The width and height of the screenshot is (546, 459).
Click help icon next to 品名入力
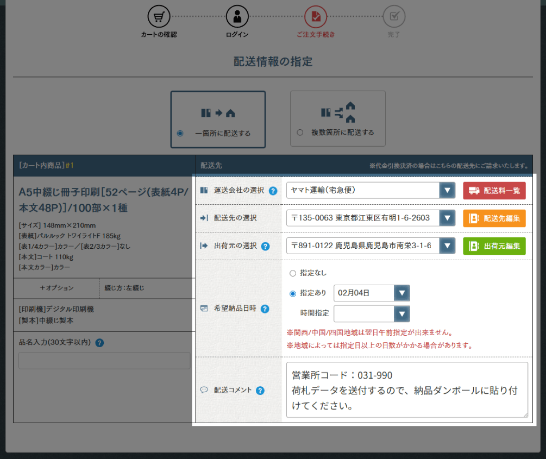pyautogui.click(x=99, y=343)
